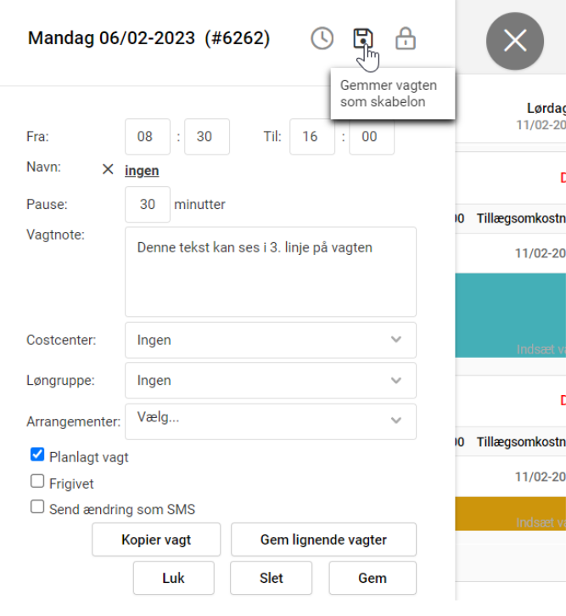Click the save-as-template floppy disk icon
This screenshot has height=616, width=566.
(363, 38)
